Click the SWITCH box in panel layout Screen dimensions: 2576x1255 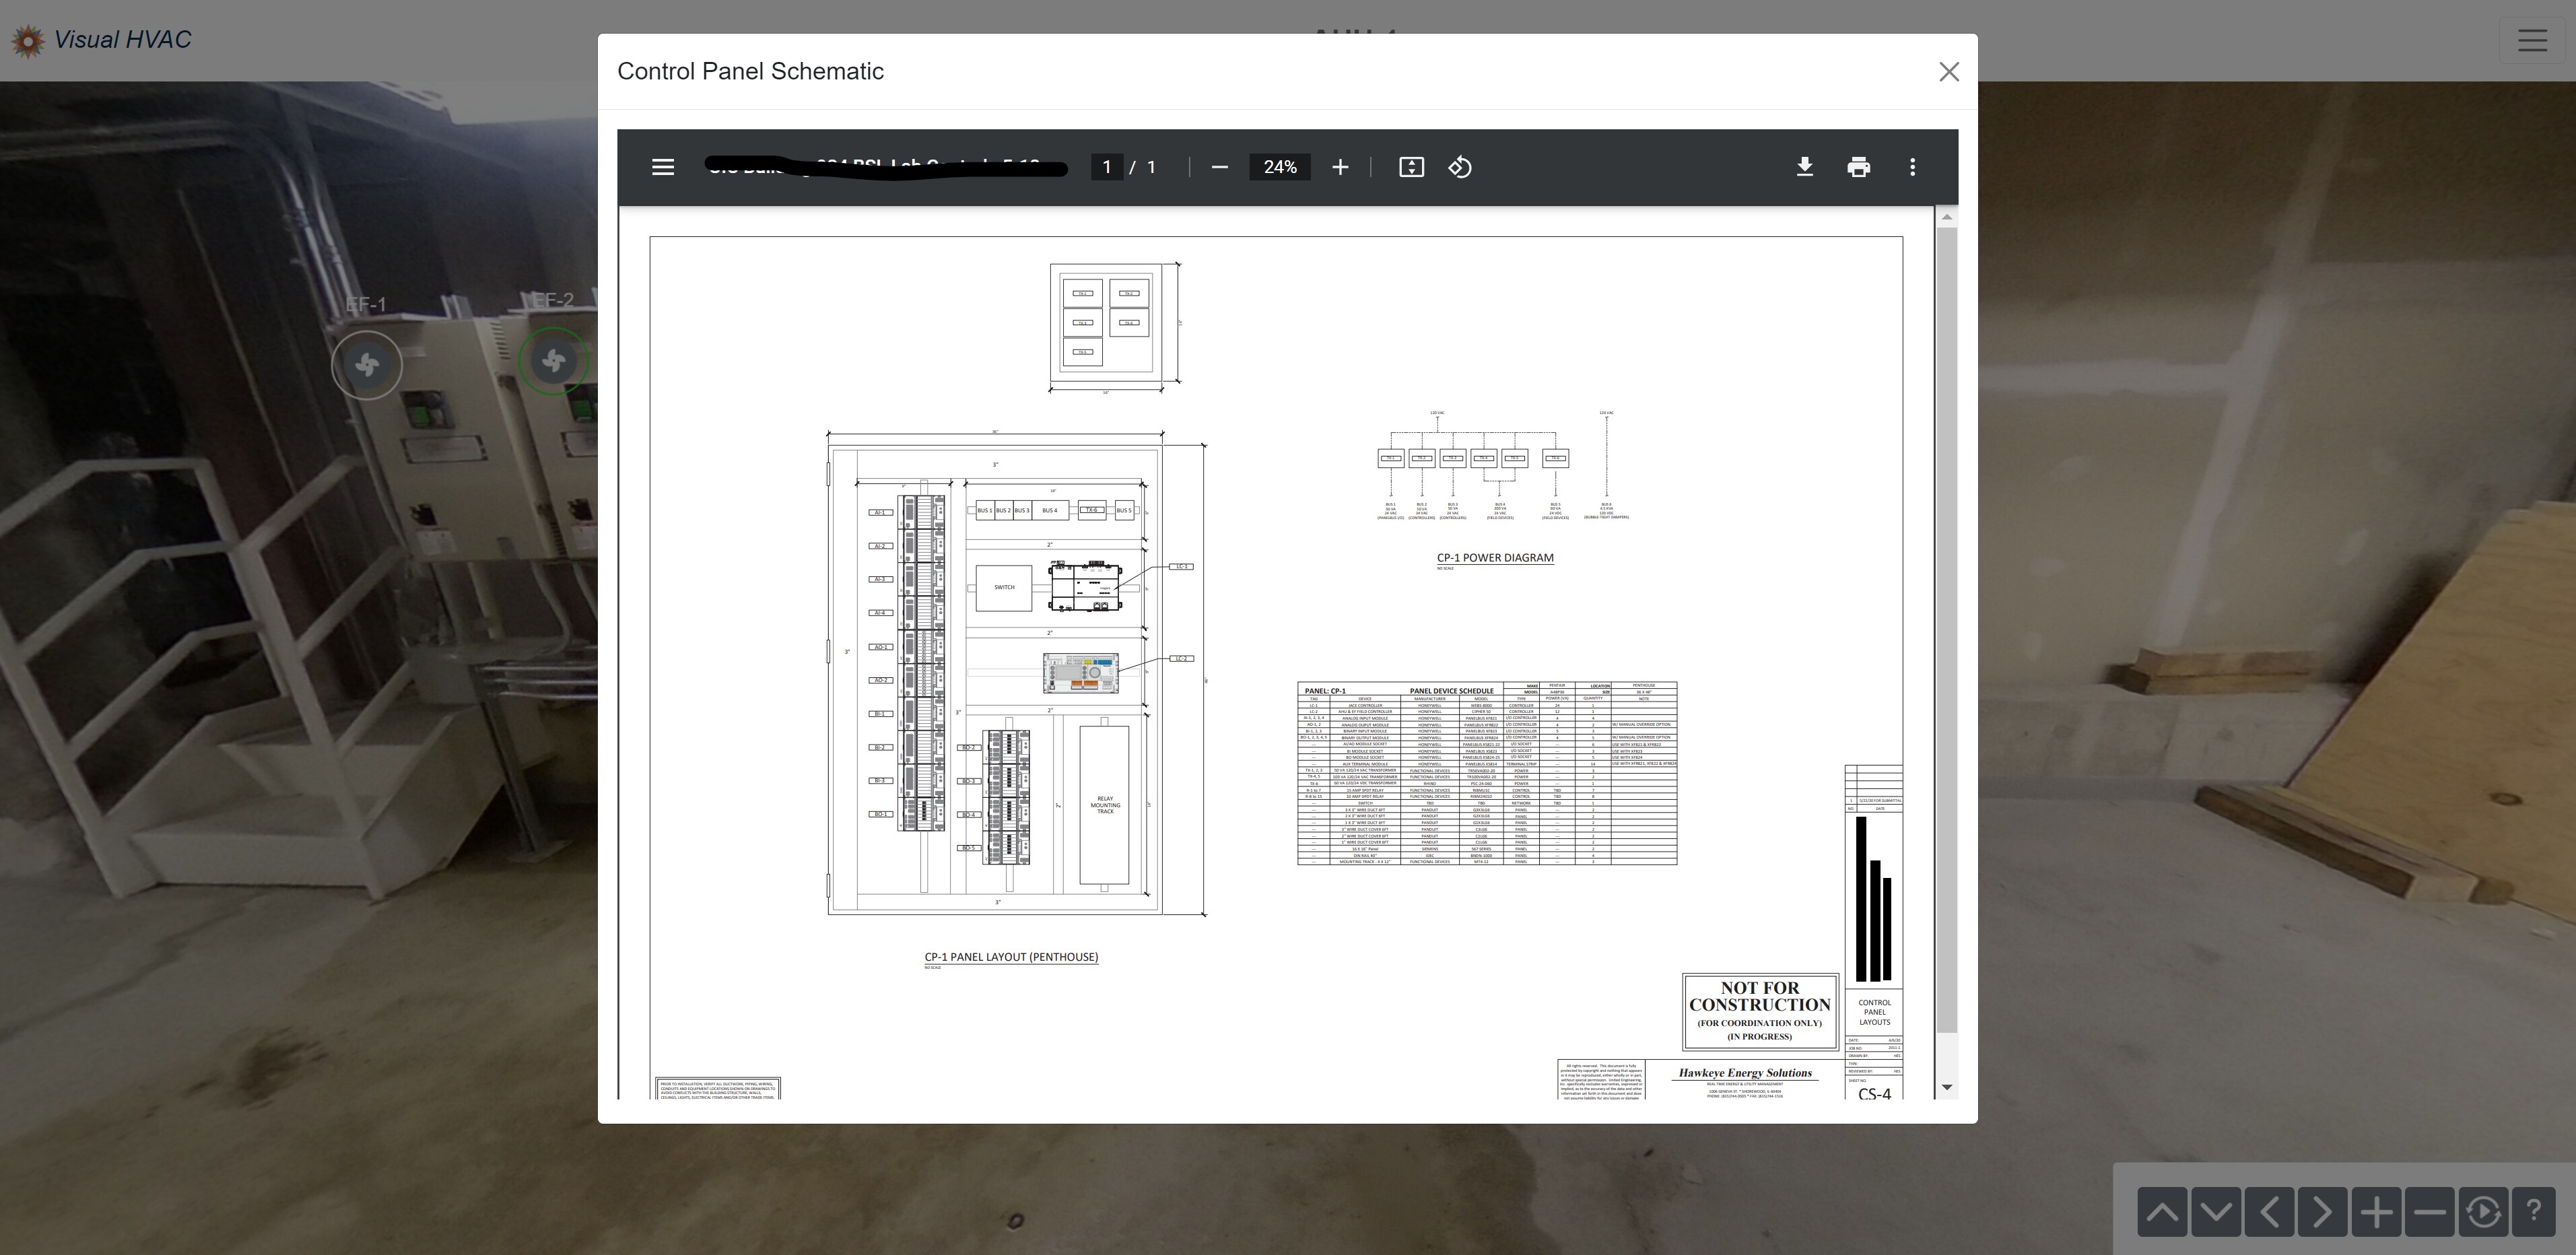point(1004,588)
